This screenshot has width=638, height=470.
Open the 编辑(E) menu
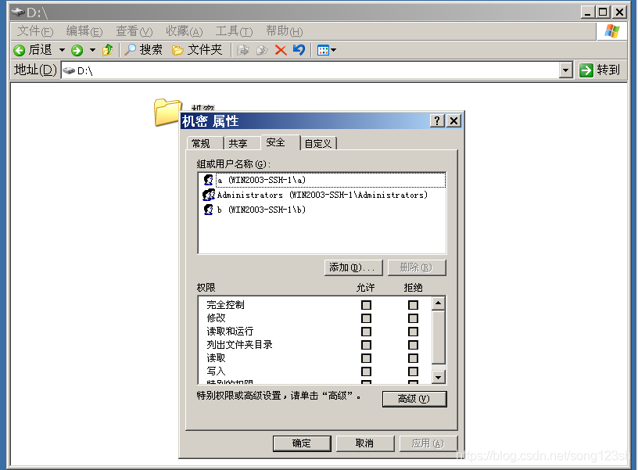(84, 31)
